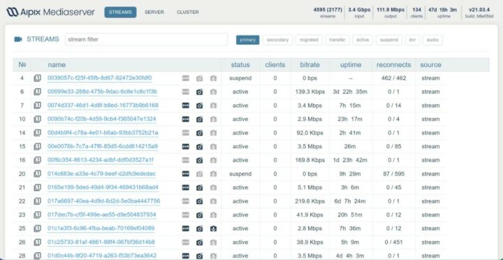Click the STREAMS video camera icon
This screenshot has width=503, height=260.
coord(18,39)
